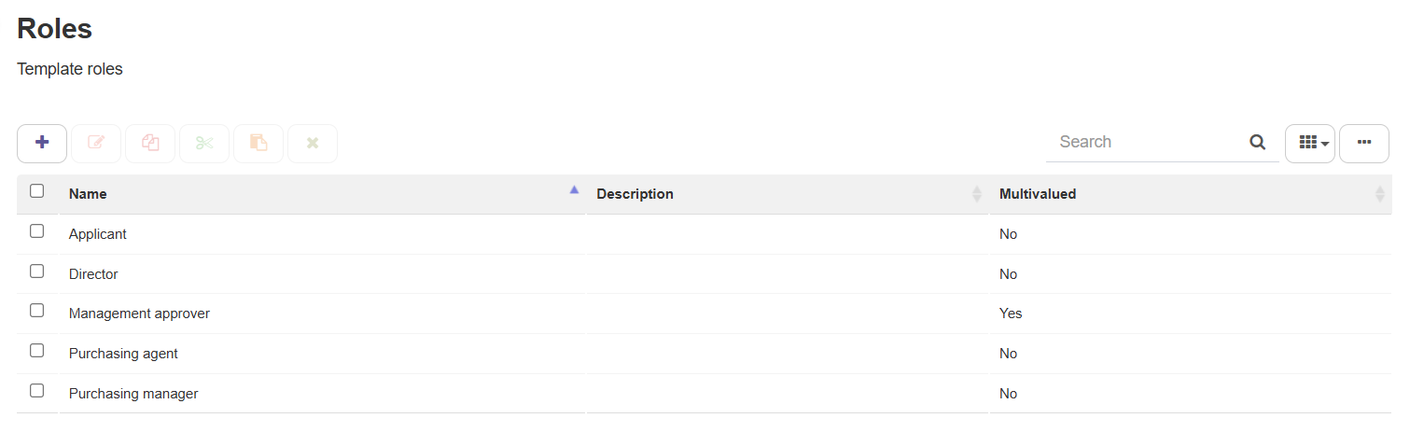Click the copy icon in toolbar
Screen dimensions: 1410x432
point(150,143)
